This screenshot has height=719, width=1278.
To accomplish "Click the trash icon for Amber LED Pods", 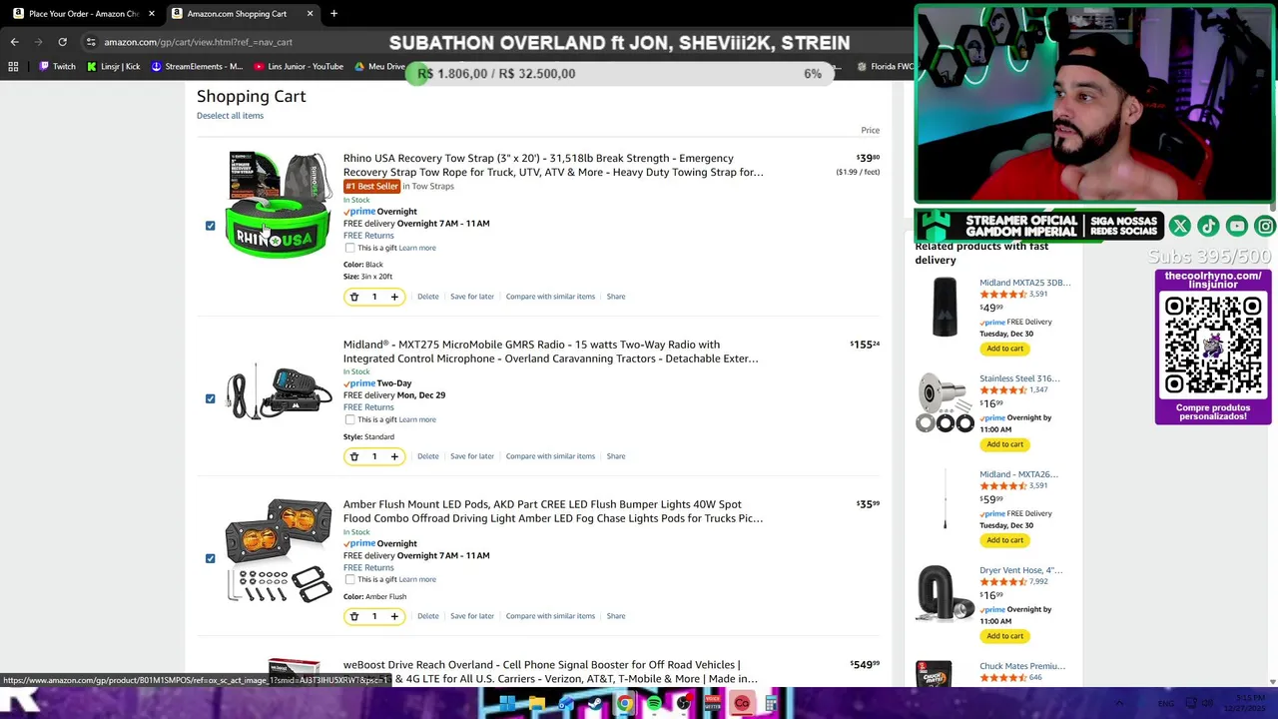I will point(354,616).
